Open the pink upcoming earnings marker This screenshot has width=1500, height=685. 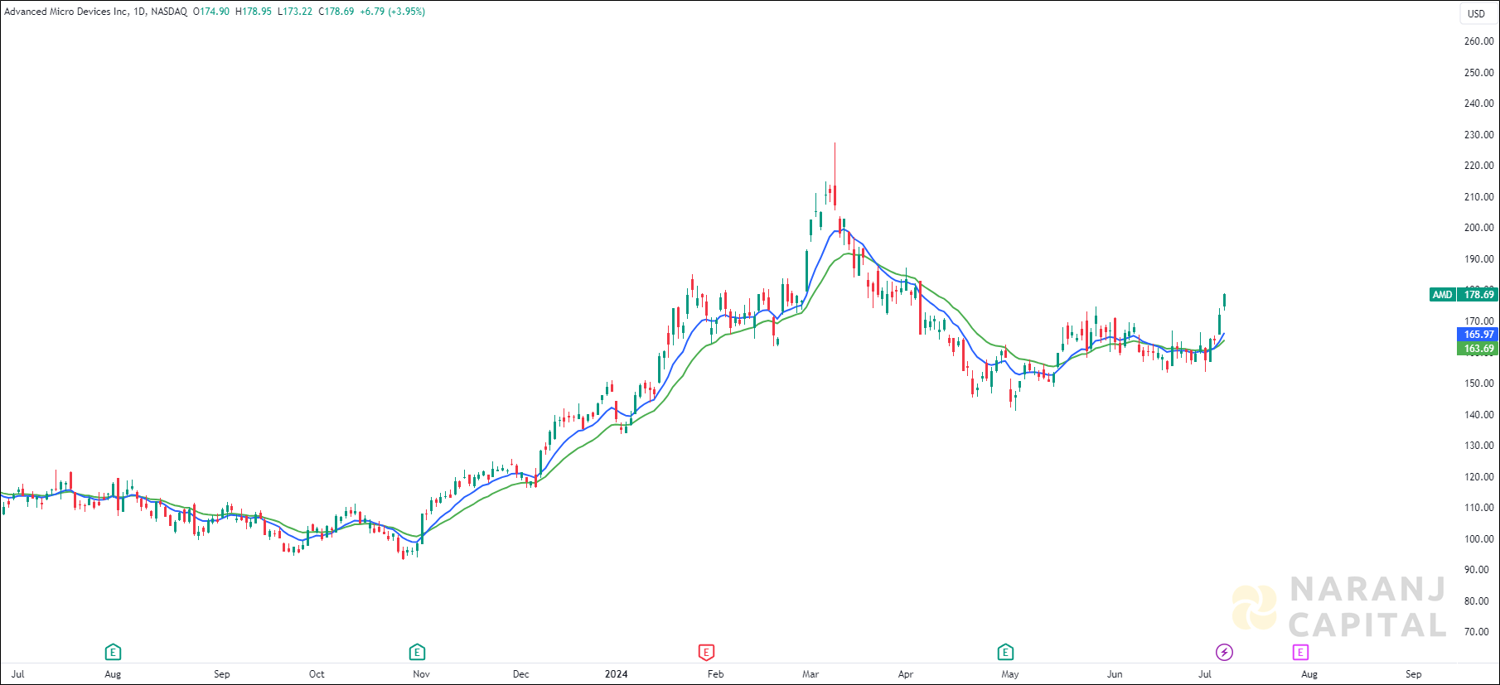1300,653
